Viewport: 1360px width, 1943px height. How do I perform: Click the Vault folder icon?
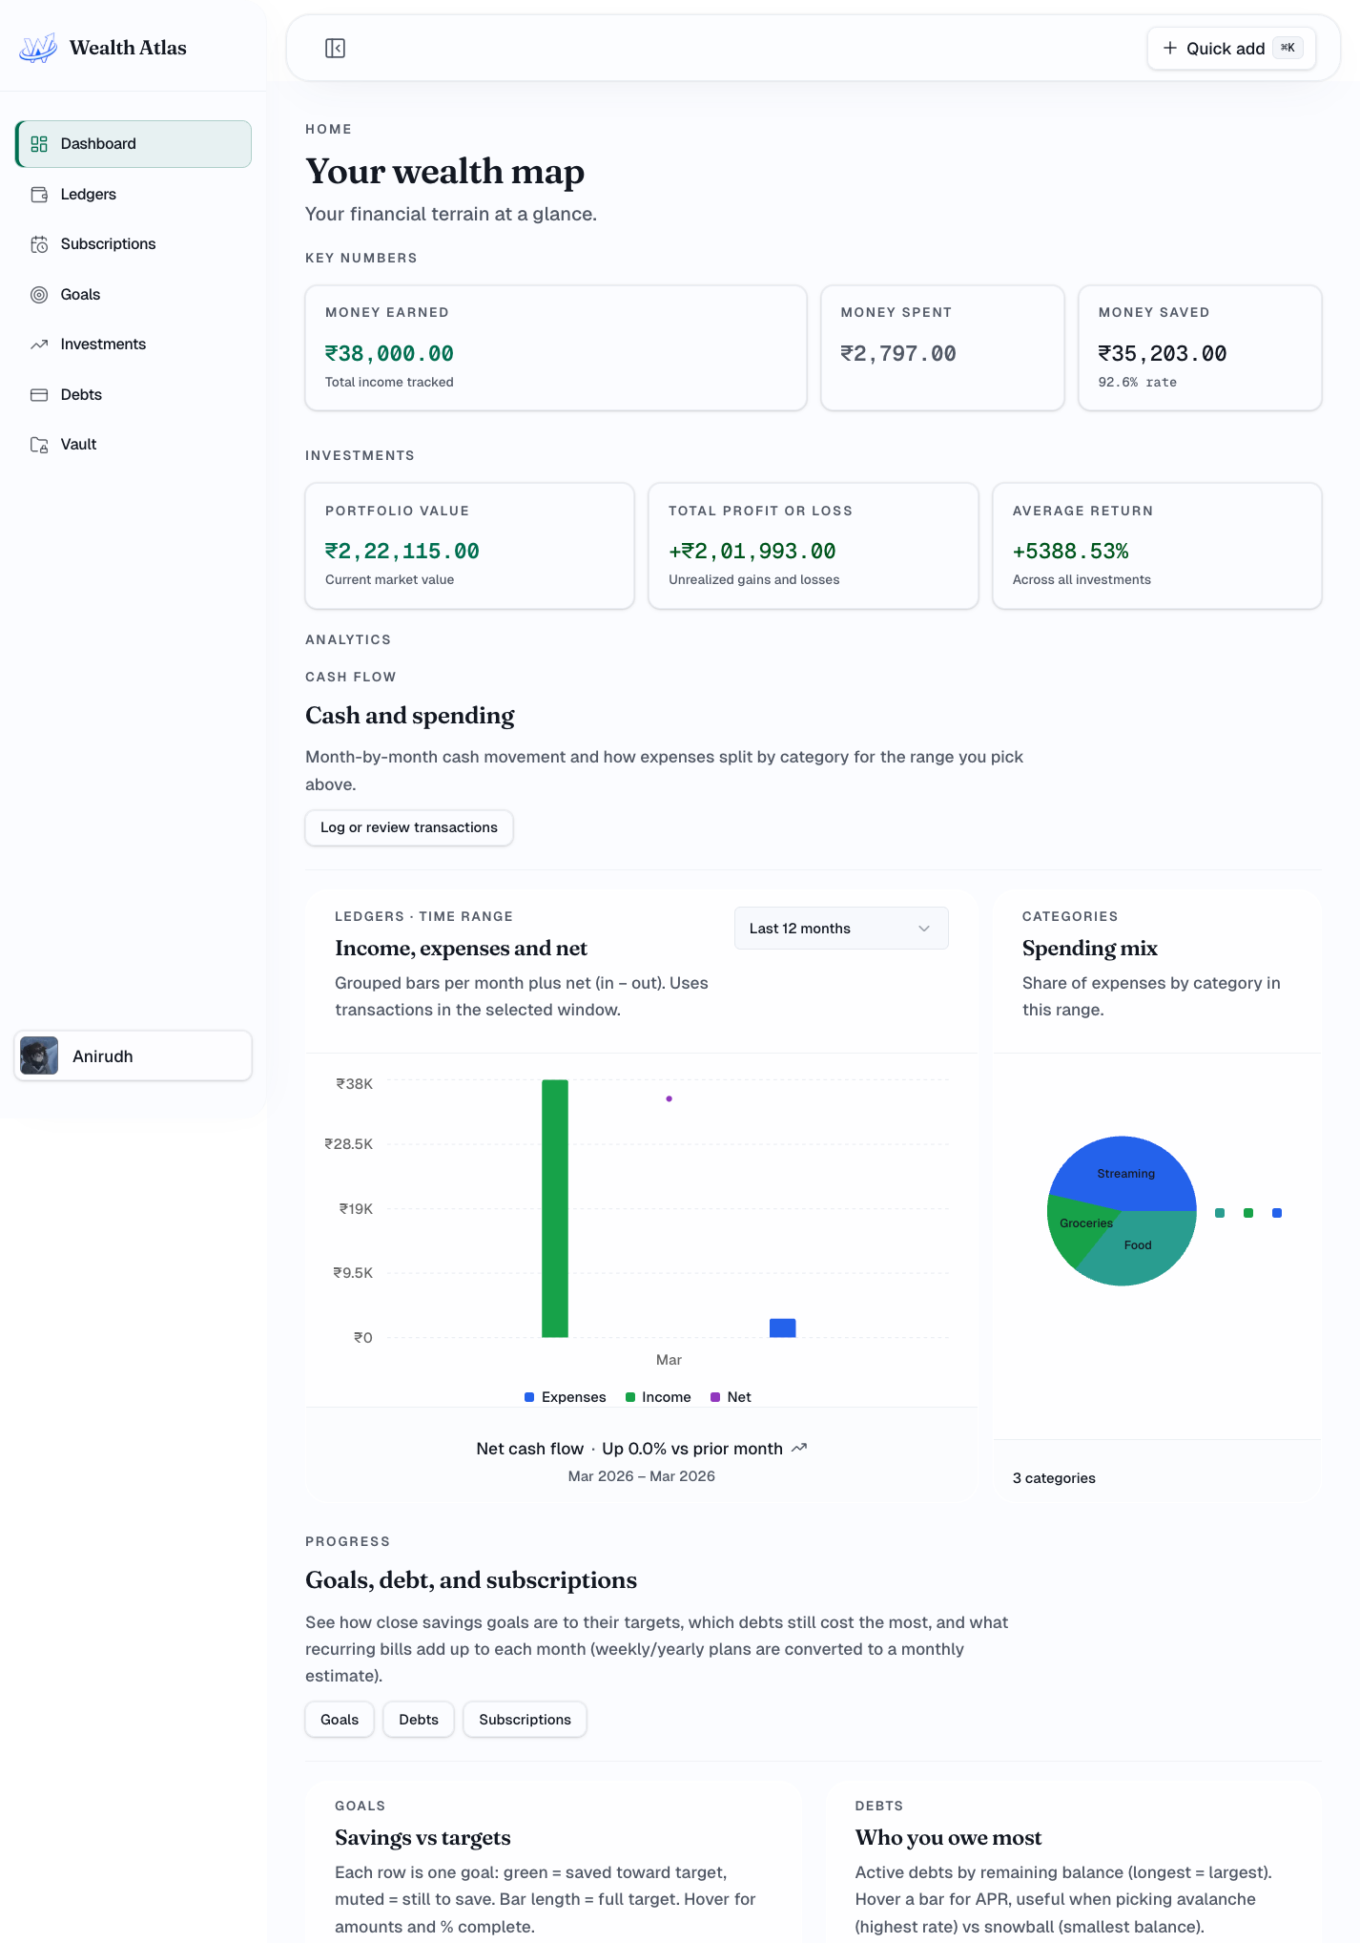click(x=39, y=445)
